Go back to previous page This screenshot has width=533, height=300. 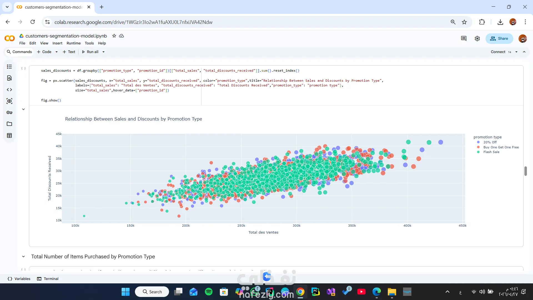(x=8, y=22)
